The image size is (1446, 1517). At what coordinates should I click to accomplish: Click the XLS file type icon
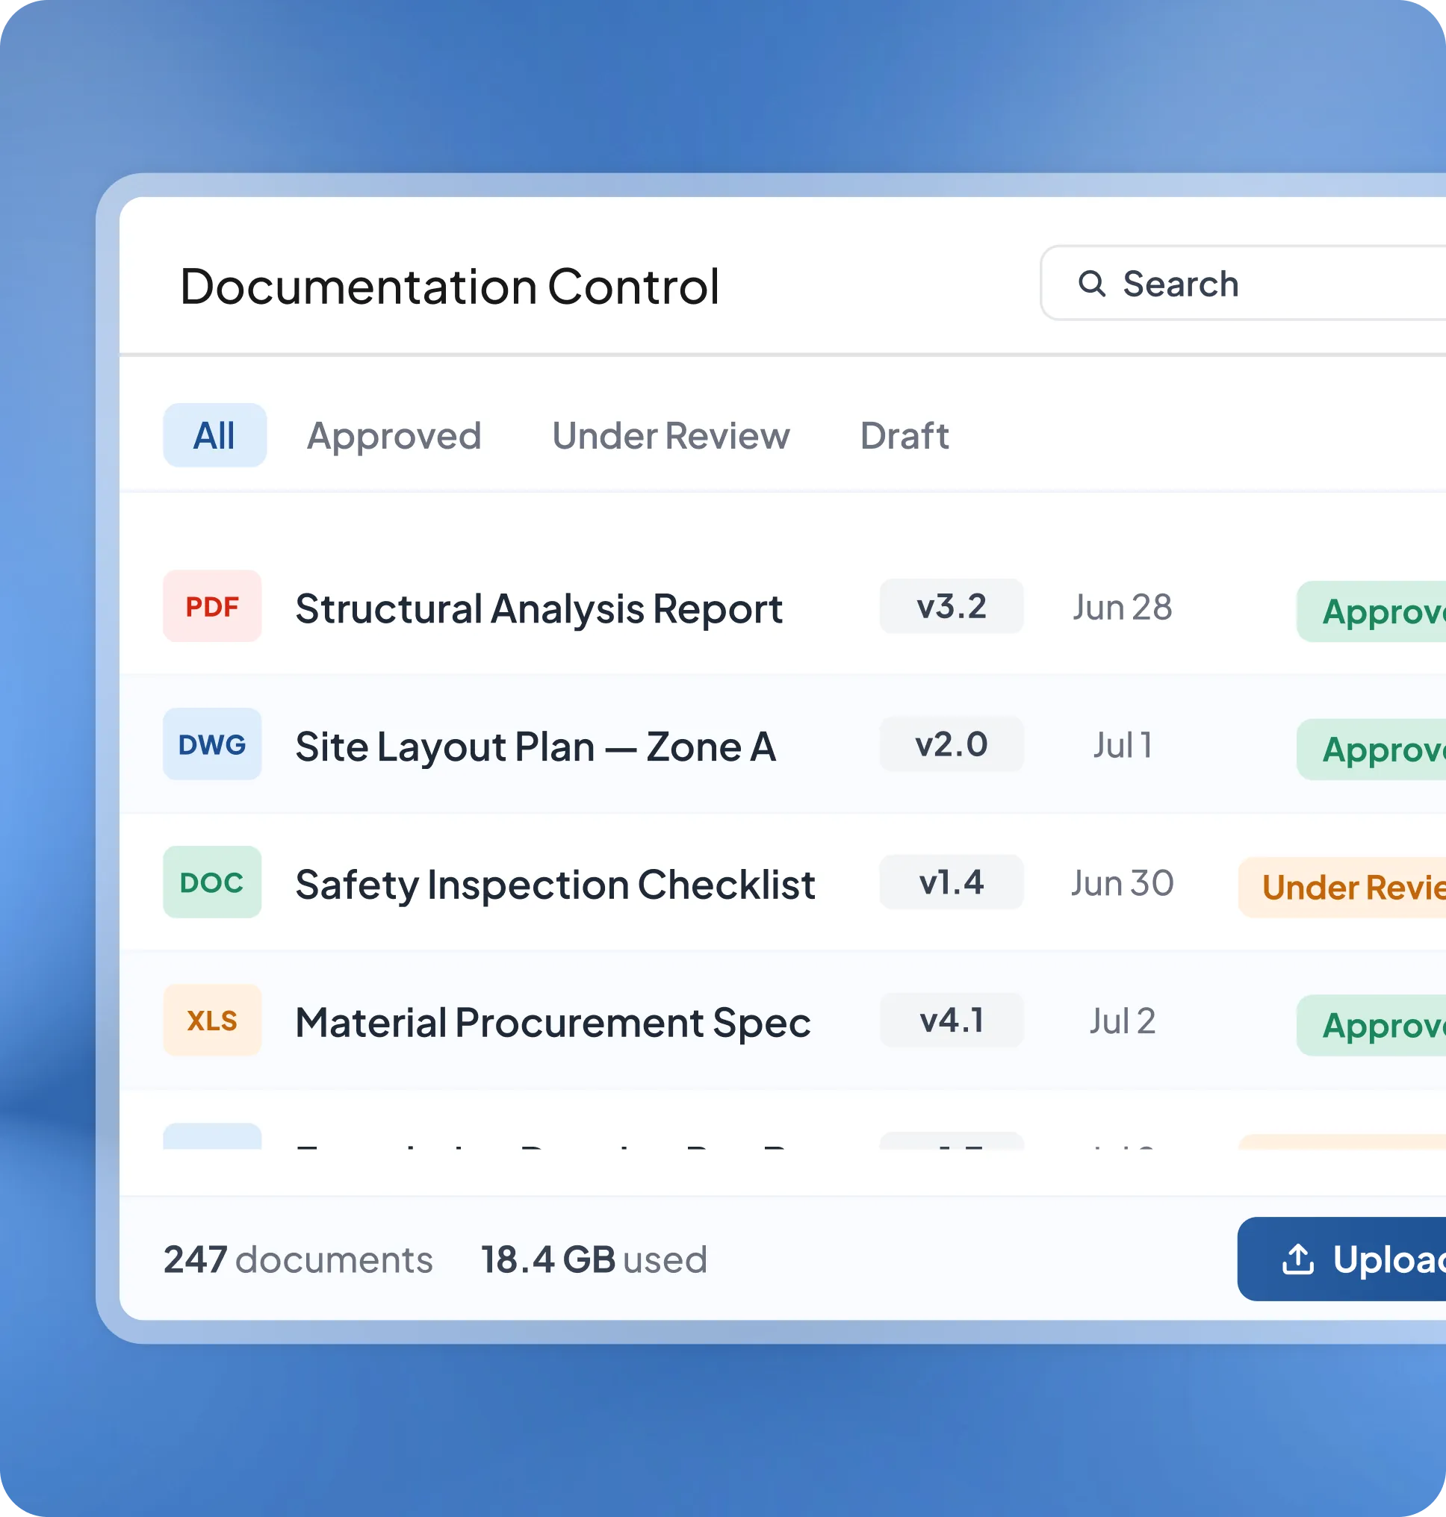(212, 1020)
